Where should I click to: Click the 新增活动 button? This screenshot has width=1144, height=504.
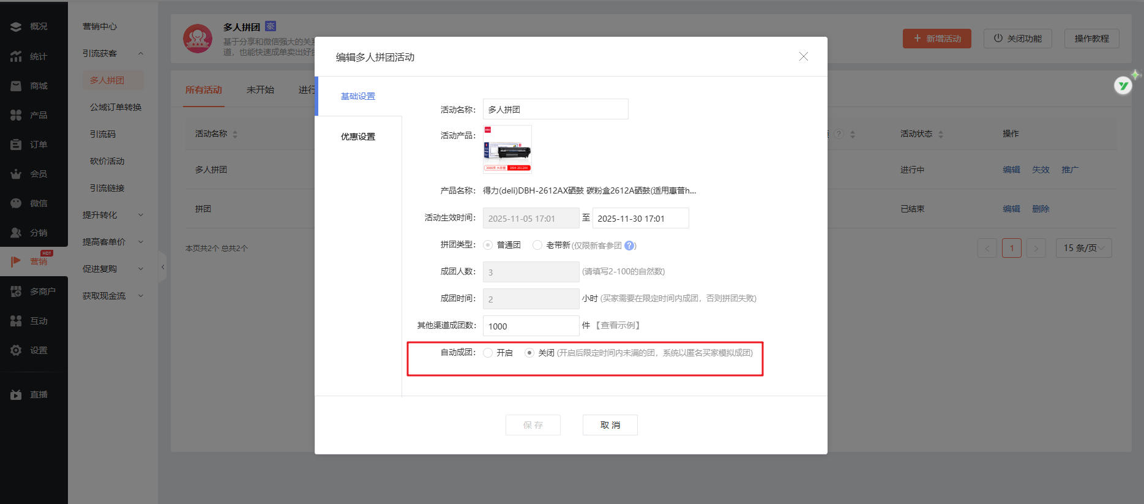pyautogui.click(x=937, y=39)
